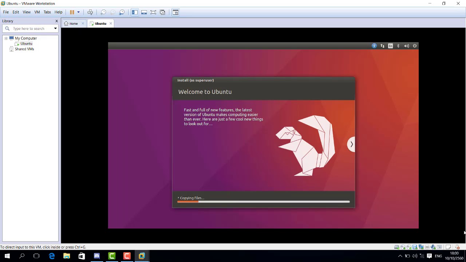Expand the Copying files details triangle
The height and width of the screenshot is (262, 466).
[x=178, y=198]
